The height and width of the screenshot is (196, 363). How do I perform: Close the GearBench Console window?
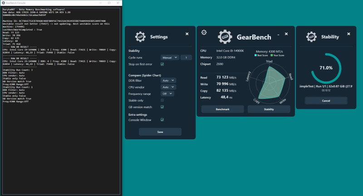tap(118, 3)
